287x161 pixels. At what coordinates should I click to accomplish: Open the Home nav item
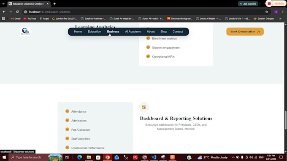(78, 32)
